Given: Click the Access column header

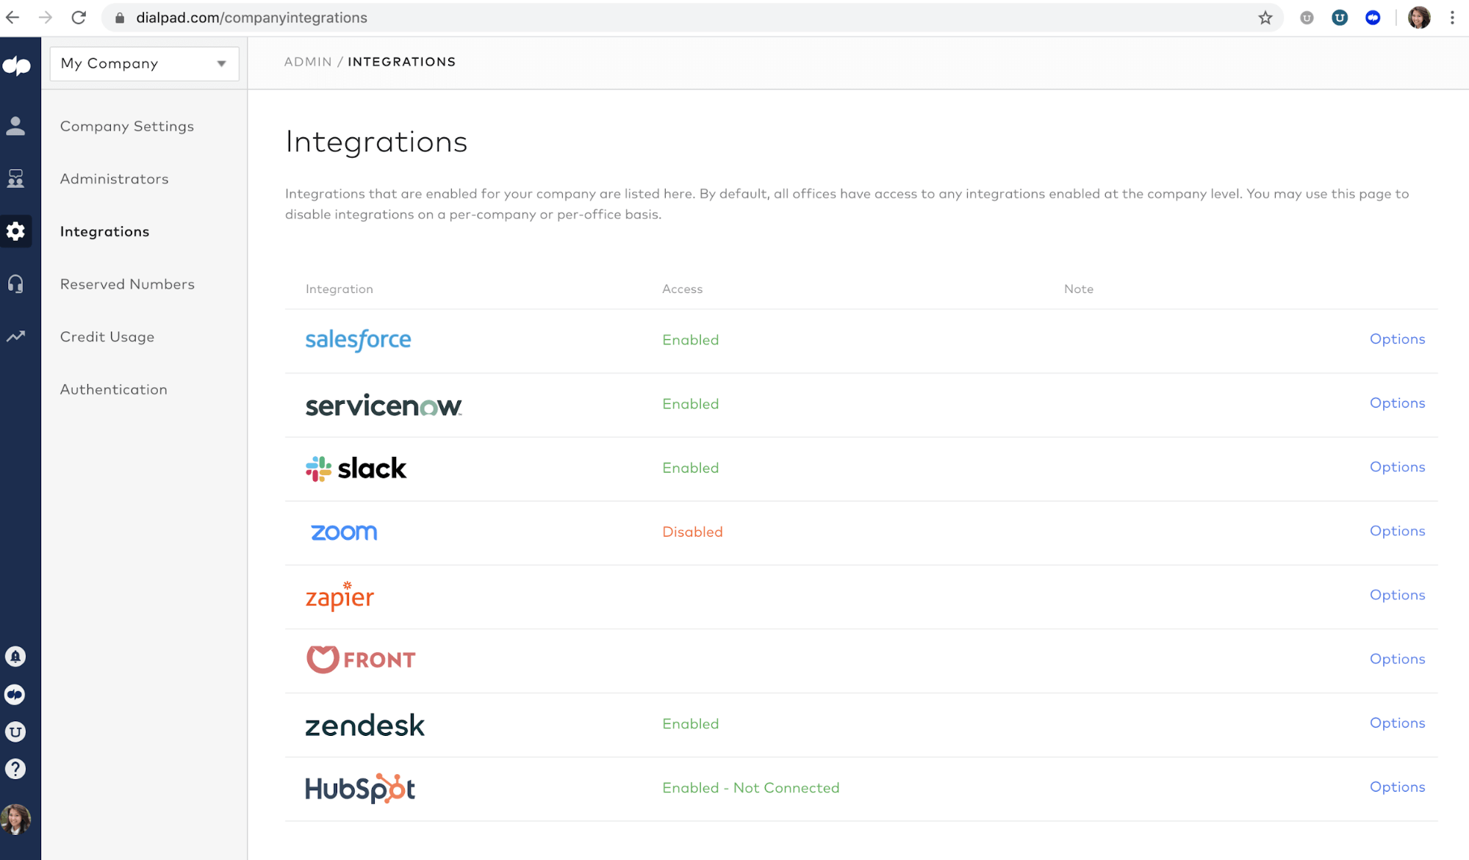Looking at the screenshot, I should 682,289.
